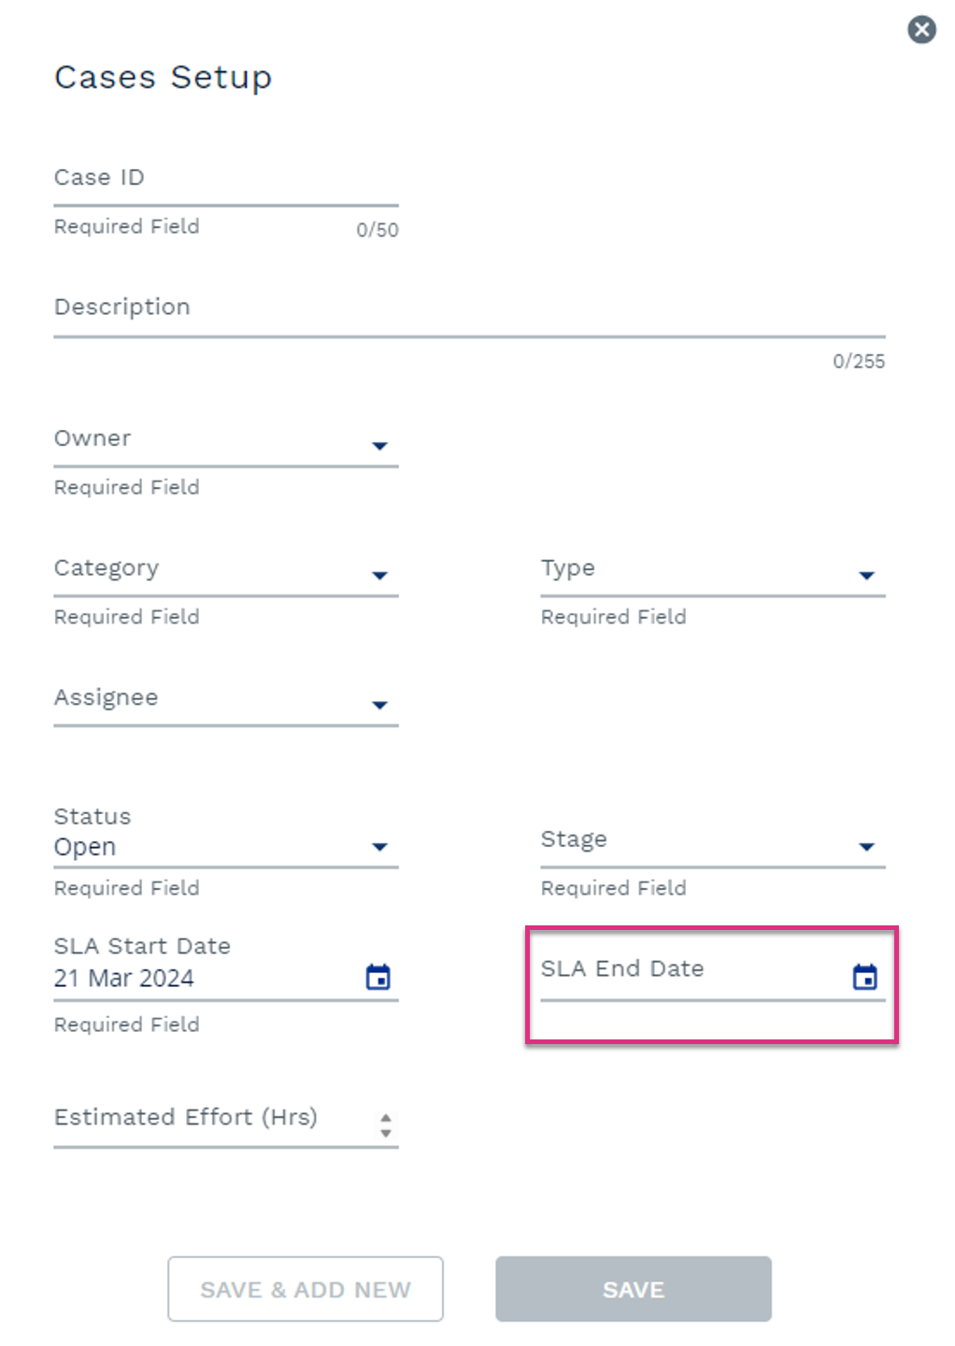The width and height of the screenshot is (955, 1346).
Task: Click the SLA Start Date value 21 Mar 2024
Action: pyautogui.click(x=124, y=979)
